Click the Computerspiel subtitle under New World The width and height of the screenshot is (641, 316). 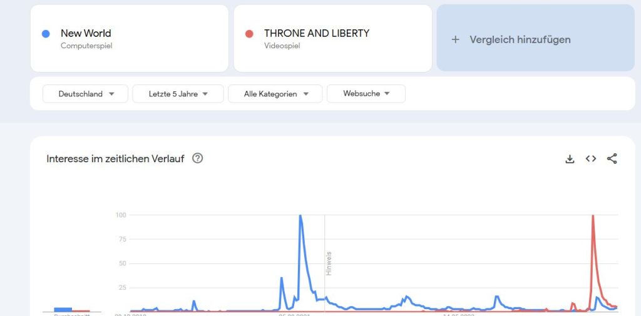pos(86,46)
